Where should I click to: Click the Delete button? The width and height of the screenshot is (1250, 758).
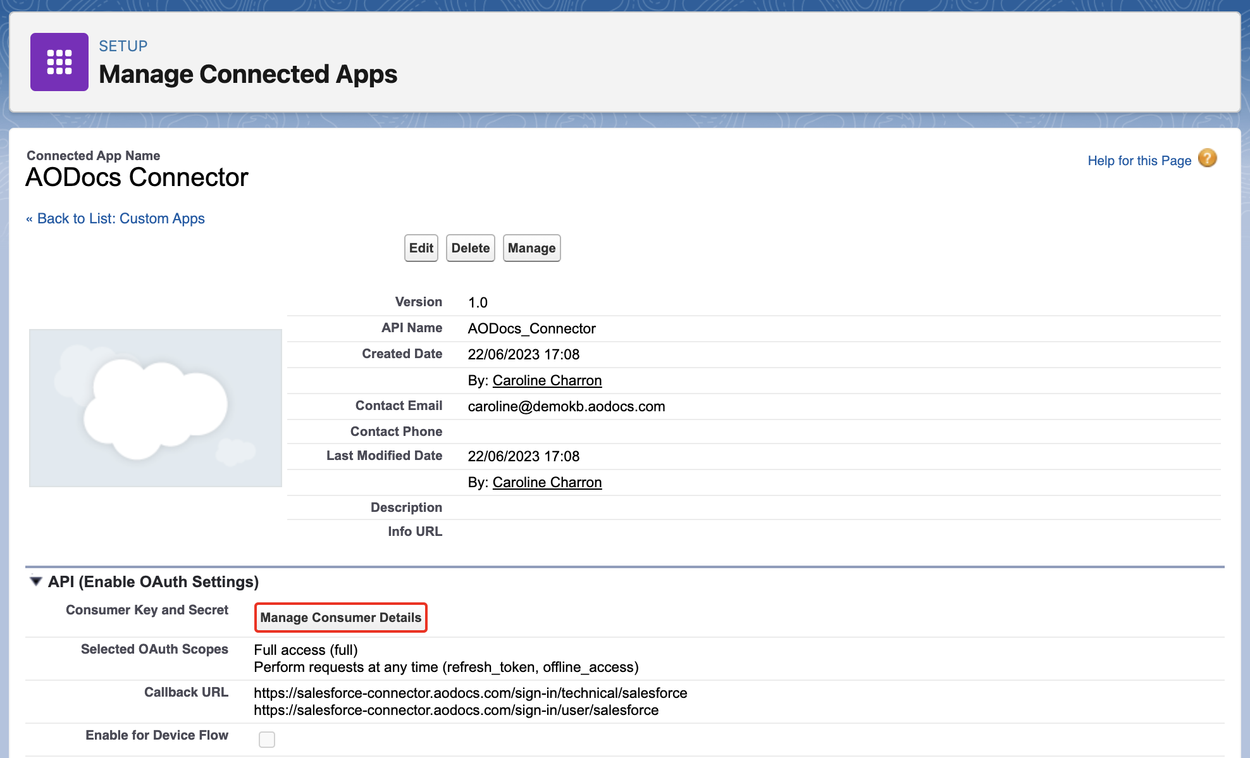[470, 248]
